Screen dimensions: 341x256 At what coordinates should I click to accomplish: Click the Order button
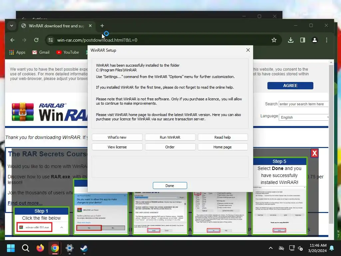pos(170,147)
